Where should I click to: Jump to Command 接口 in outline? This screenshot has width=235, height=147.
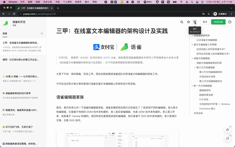tap(207, 109)
